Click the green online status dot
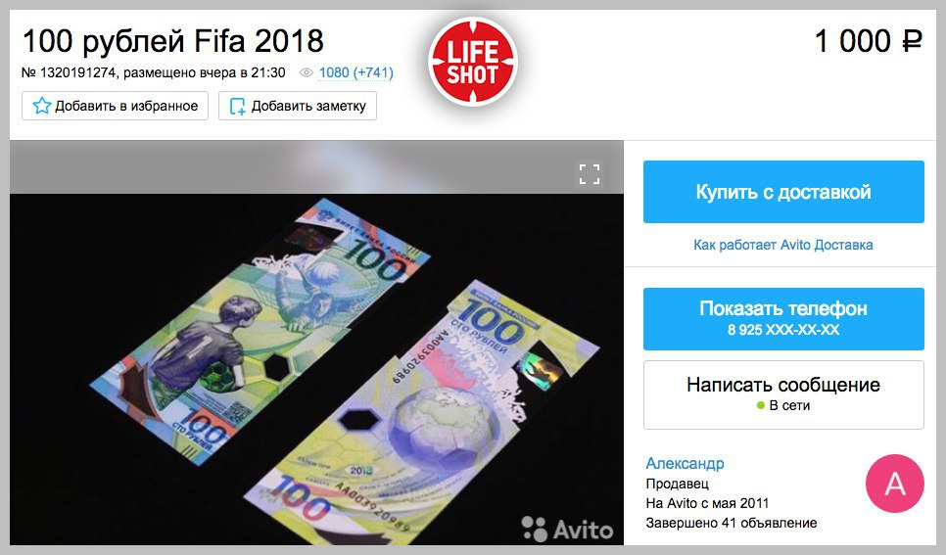Image resolution: width=946 pixels, height=555 pixels. click(761, 405)
